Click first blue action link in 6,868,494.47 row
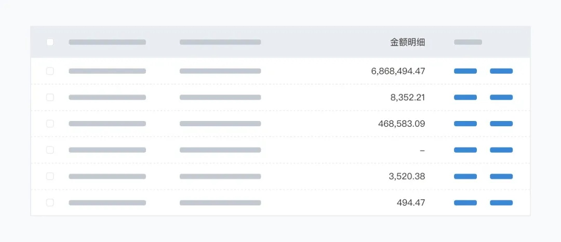 (465, 71)
